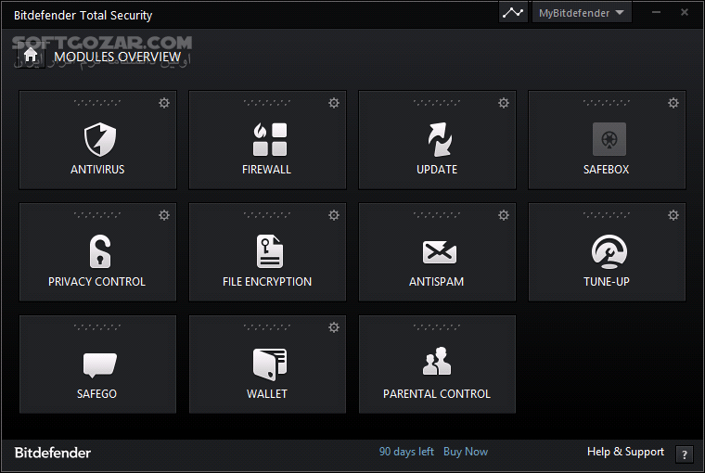Open the Safebox vault icon

point(609,139)
